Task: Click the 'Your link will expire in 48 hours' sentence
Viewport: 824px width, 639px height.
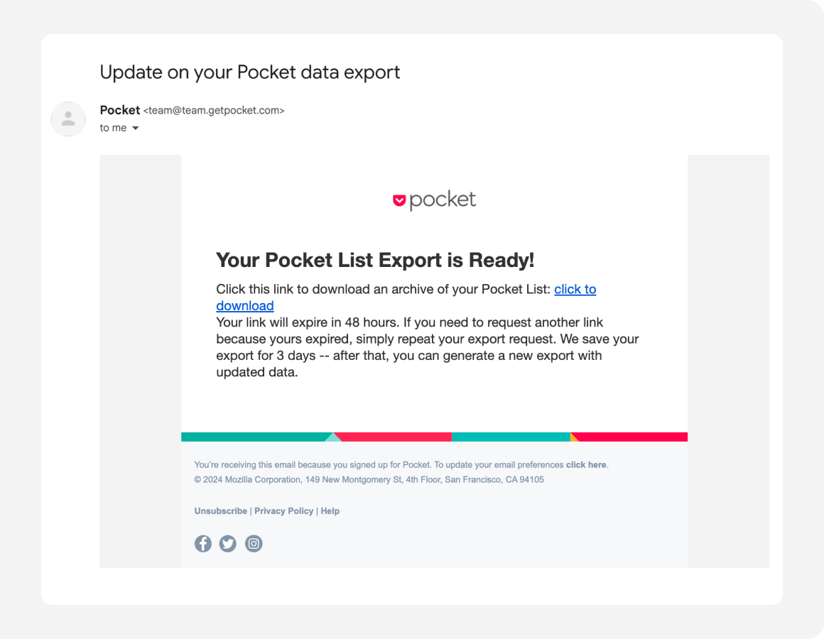Action: click(409, 322)
